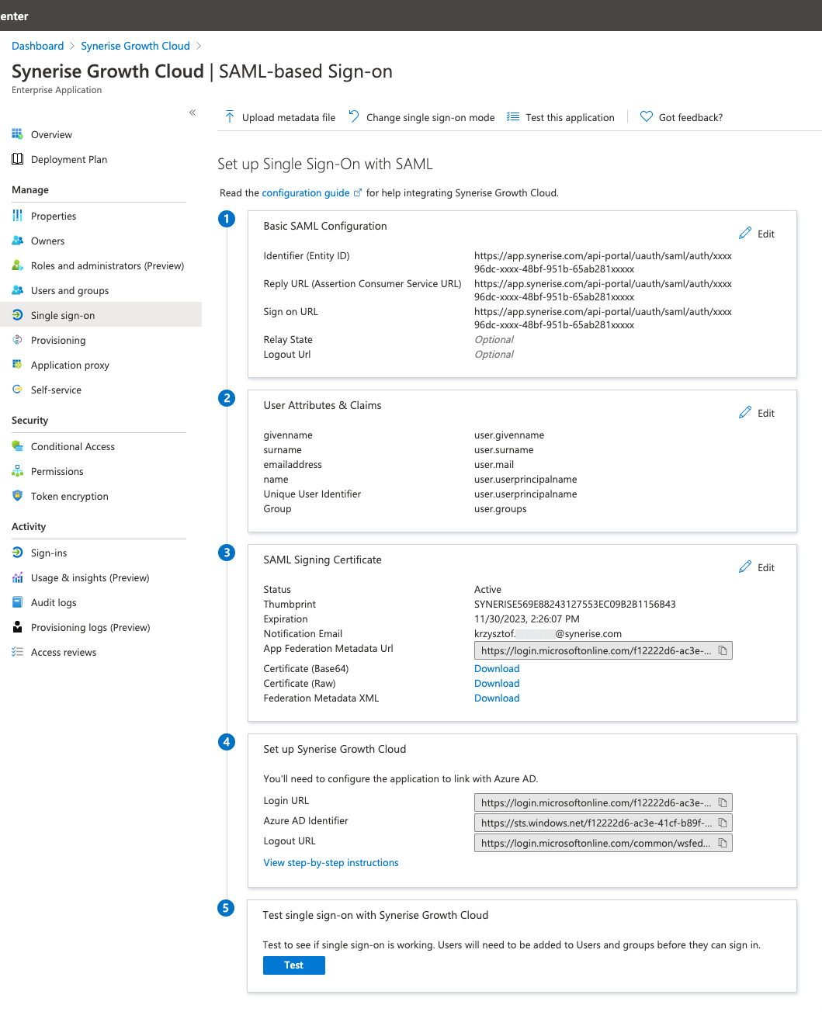Open Conditional Access under Security
Viewport: 822px width, 1012px height.
pos(72,446)
